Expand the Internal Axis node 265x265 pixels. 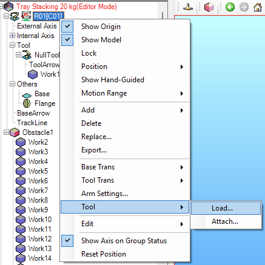point(12,36)
